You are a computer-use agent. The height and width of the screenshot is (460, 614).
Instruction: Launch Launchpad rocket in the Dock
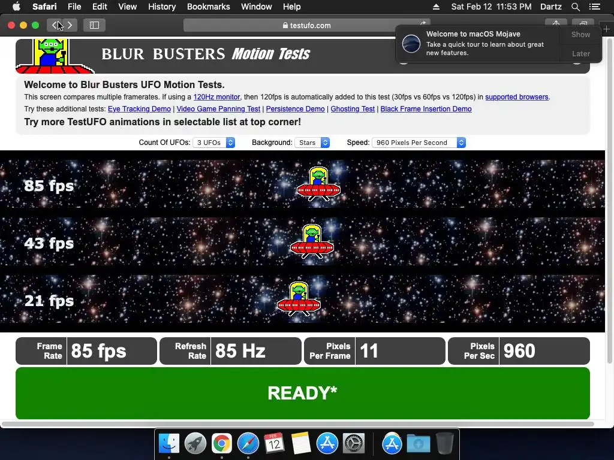[x=195, y=444]
